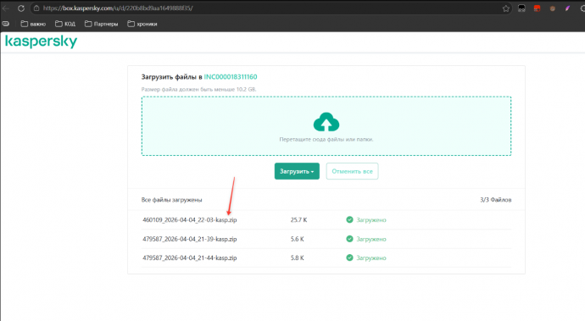Image resolution: width=585 pixels, height=321 pixels.
Task: Click the cloud upload icon in drop zone
Action: 326,122
